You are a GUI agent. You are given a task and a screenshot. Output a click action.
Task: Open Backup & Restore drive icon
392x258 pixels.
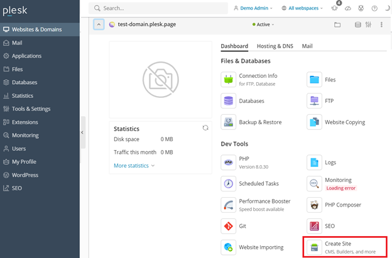pos(228,122)
